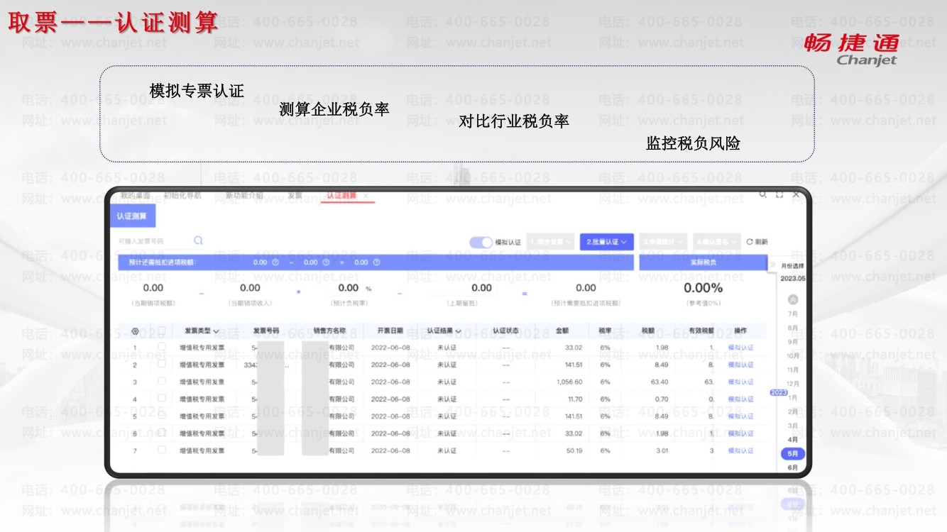The image size is (947, 532).
Task: Select 4月 in the month list
Action: point(793,440)
